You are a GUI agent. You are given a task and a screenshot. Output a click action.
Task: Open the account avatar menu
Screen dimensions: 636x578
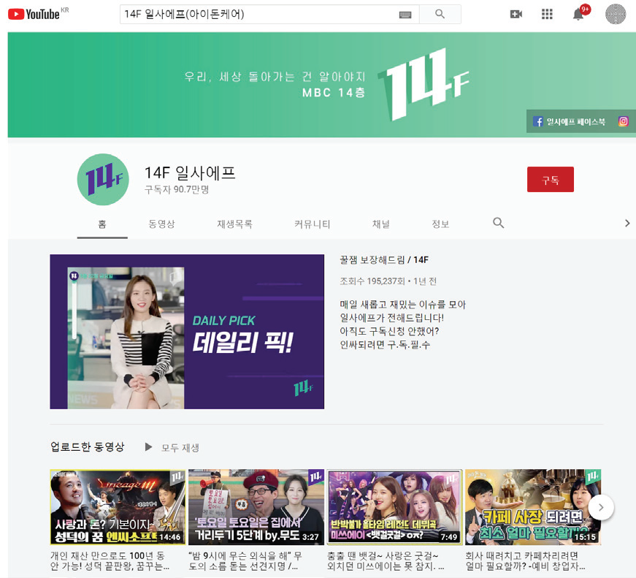[616, 14]
